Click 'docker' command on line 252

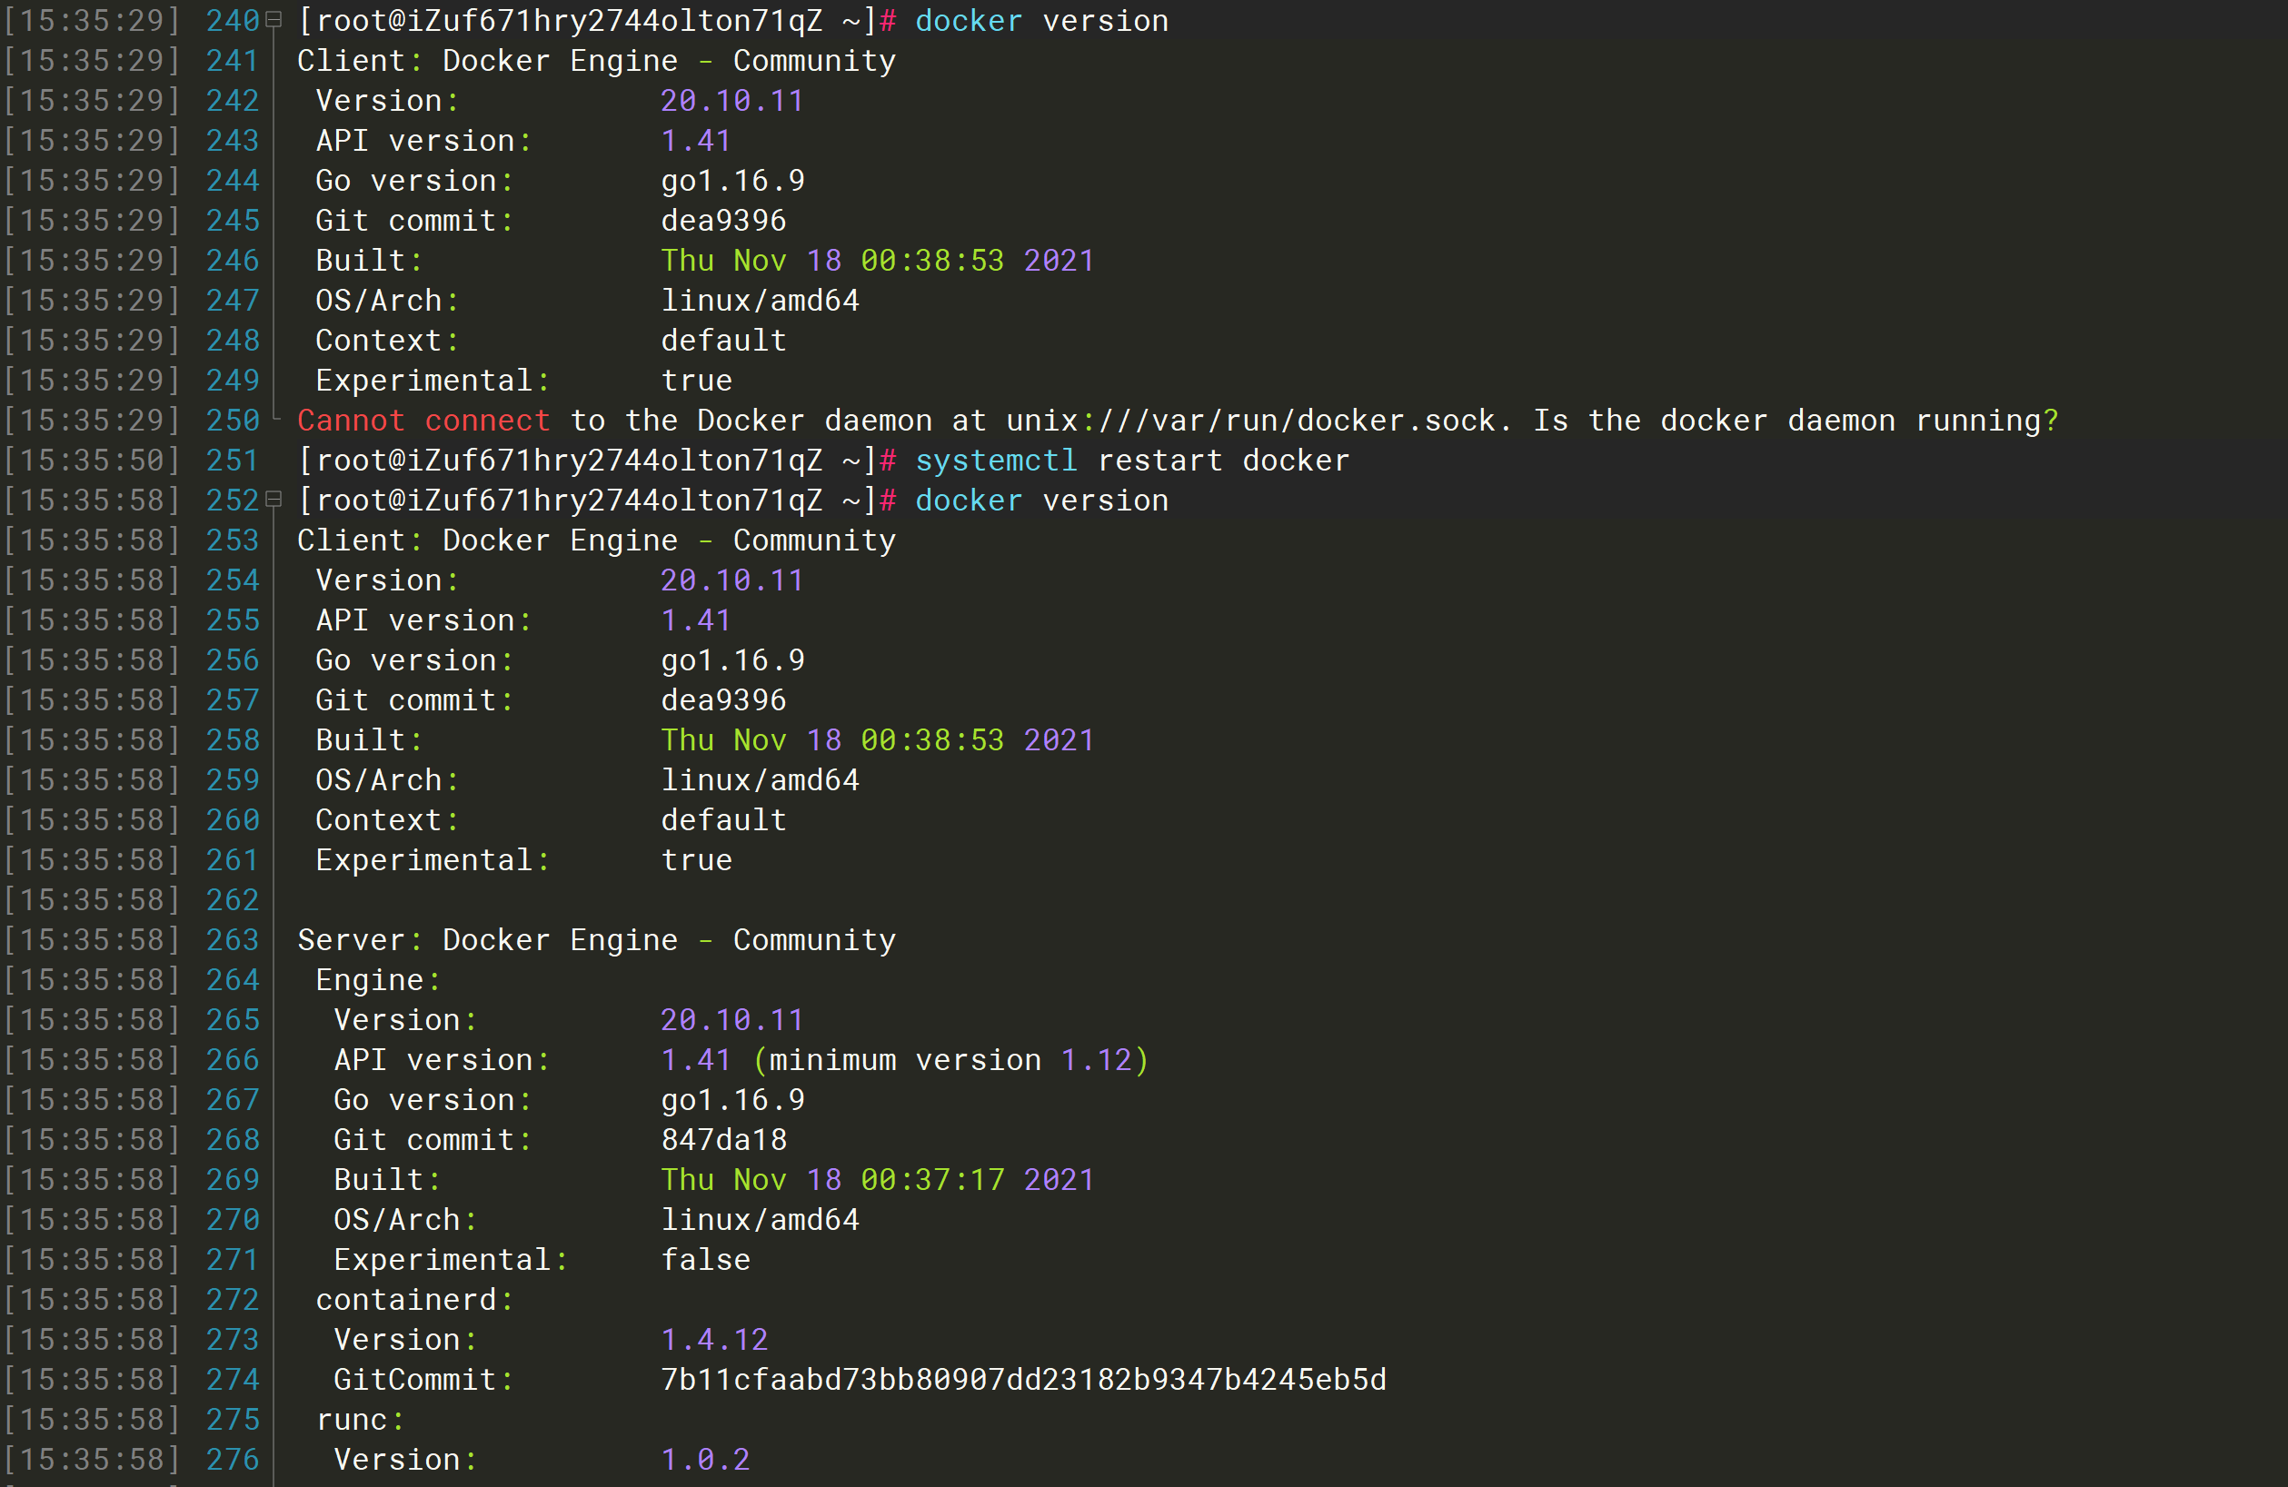(x=967, y=501)
